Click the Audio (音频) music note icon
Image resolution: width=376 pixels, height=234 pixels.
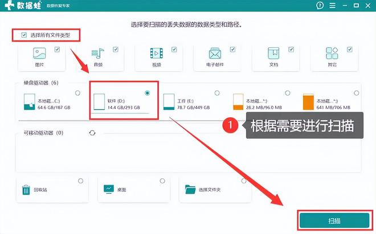click(98, 53)
